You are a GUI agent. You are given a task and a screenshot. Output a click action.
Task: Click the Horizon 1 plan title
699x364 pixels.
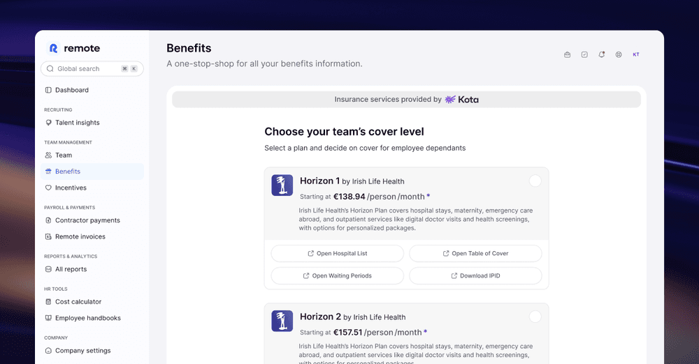click(x=319, y=181)
